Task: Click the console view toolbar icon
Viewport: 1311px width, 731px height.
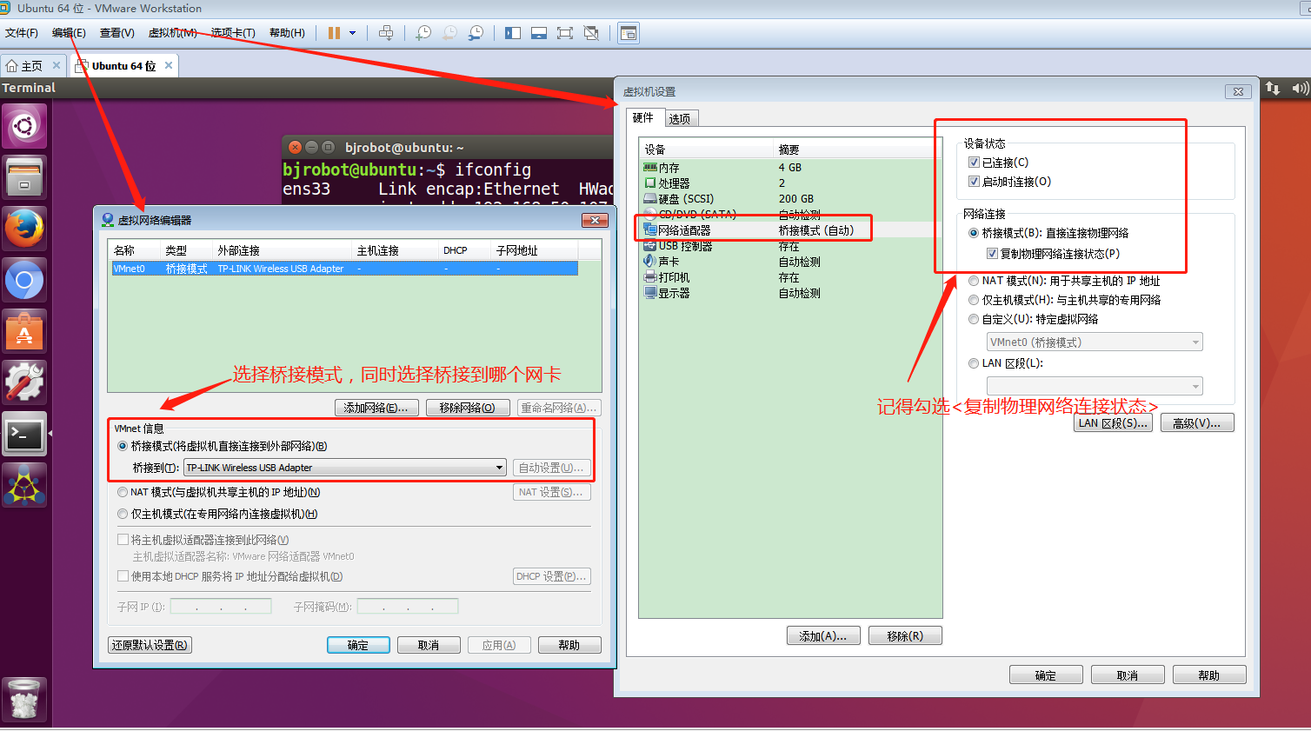Action: 628,33
